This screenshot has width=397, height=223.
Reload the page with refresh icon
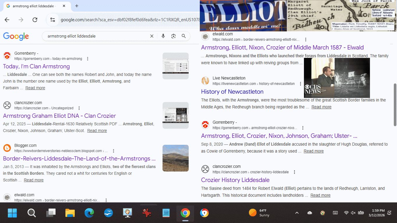35,20
